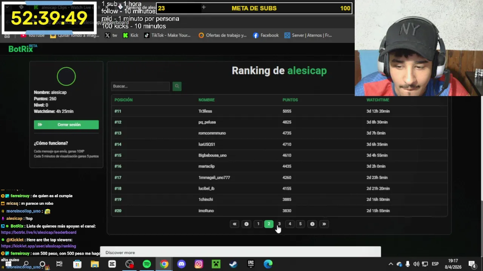Screen dimensions: 483x271
Task: Open Minecraft launcher from taskbar
Action: [216, 264]
